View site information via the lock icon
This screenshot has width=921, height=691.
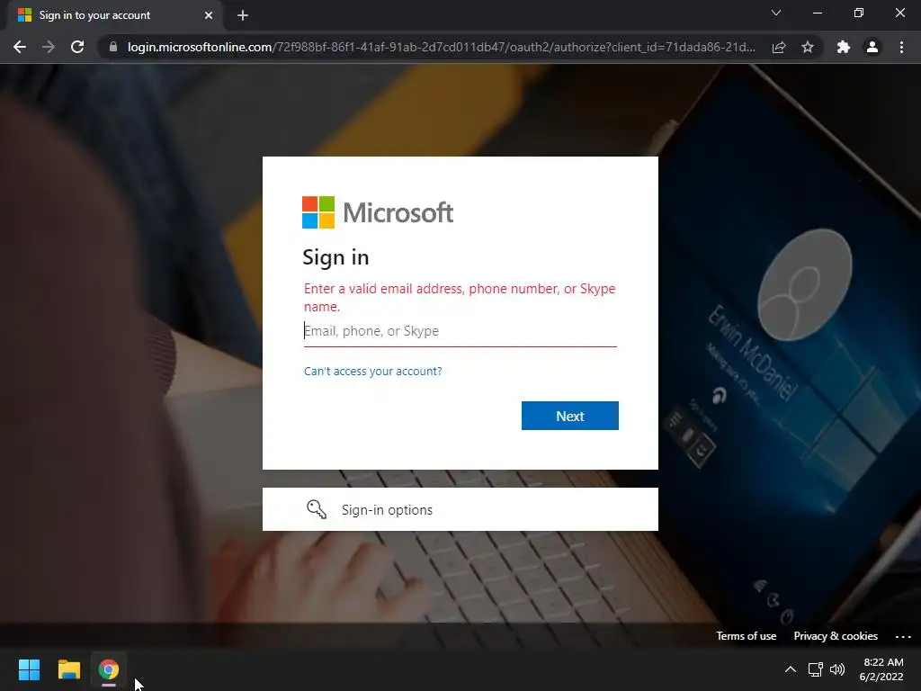[113, 47]
